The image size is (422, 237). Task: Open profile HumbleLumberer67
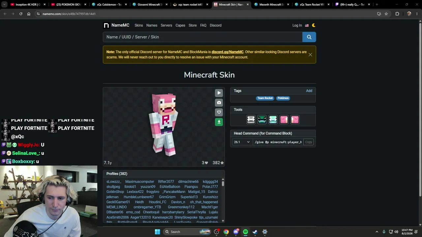(138, 197)
